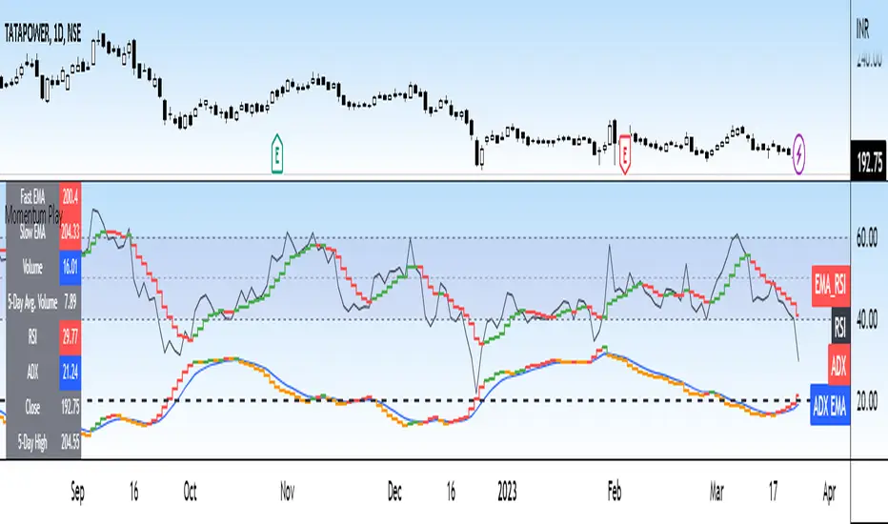Click the Dec label on time axis

point(394,492)
